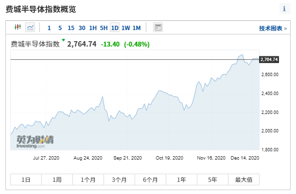This screenshot has width=296, height=194.
Task: Choose the 5年 time range
Action: [213, 179]
